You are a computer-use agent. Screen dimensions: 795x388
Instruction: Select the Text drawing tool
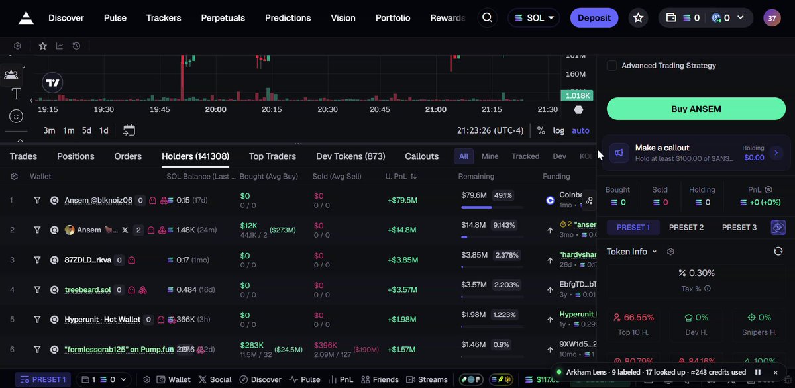pos(16,94)
